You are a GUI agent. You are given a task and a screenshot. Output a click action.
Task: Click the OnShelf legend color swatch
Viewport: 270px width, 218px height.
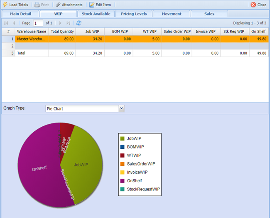click(x=123, y=180)
